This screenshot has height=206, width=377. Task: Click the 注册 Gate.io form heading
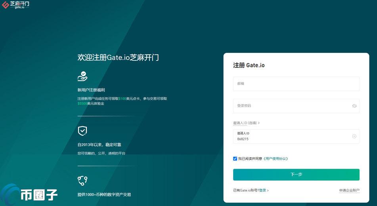(x=249, y=65)
